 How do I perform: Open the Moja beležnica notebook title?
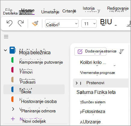35,52
